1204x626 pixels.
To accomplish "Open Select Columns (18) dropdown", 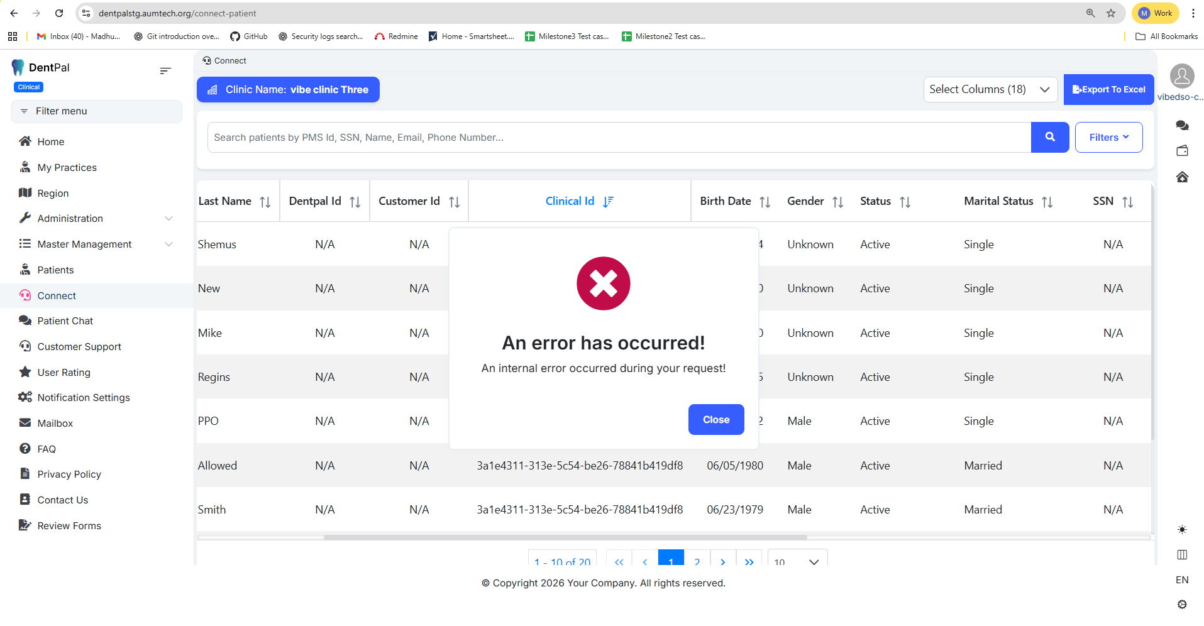I will tap(990, 89).
